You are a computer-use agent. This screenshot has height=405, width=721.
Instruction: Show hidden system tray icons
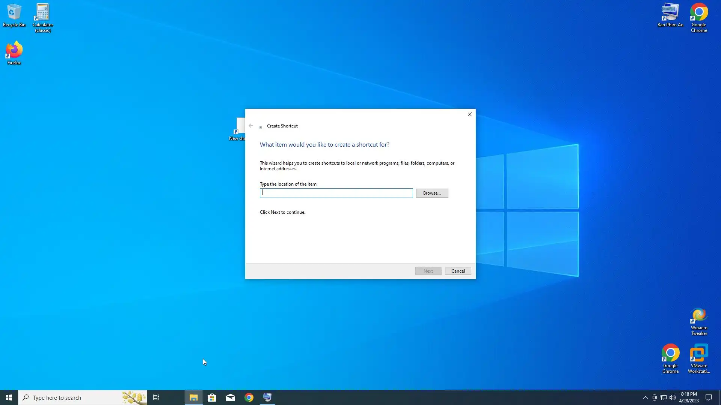645,397
